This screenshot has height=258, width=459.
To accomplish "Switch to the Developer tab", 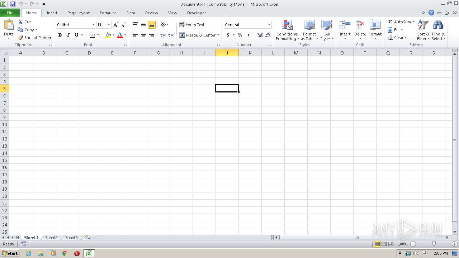I will click(x=197, y=13).
